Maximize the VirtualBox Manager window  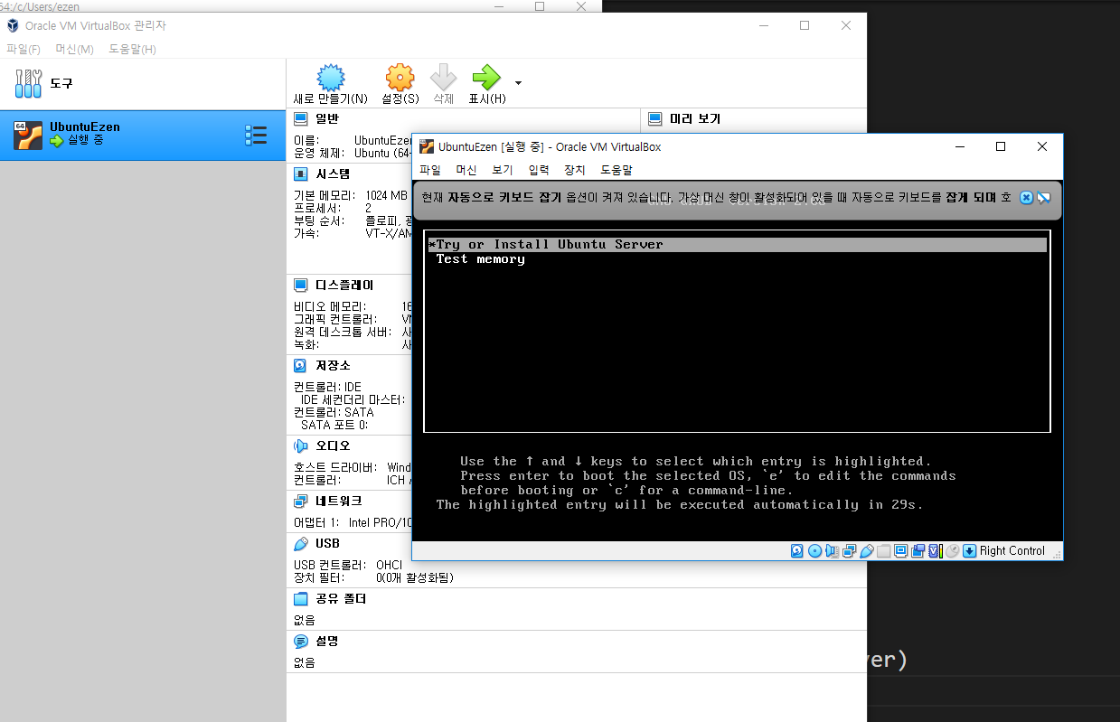tap(805, 25)
